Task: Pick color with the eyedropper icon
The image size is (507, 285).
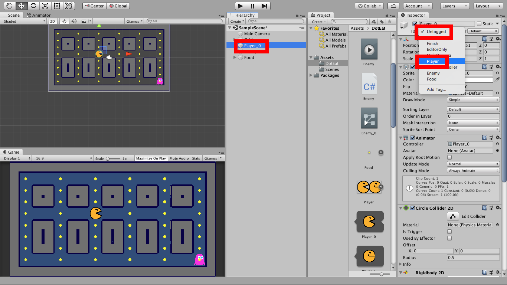Action: click(x=497, y=80)
